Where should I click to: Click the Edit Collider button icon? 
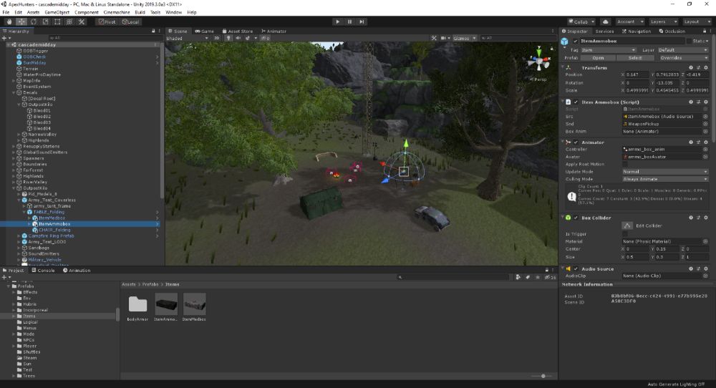[x=627, y=225]
